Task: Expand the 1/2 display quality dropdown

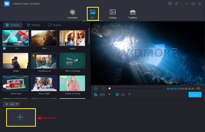Action: coord(129,94)
